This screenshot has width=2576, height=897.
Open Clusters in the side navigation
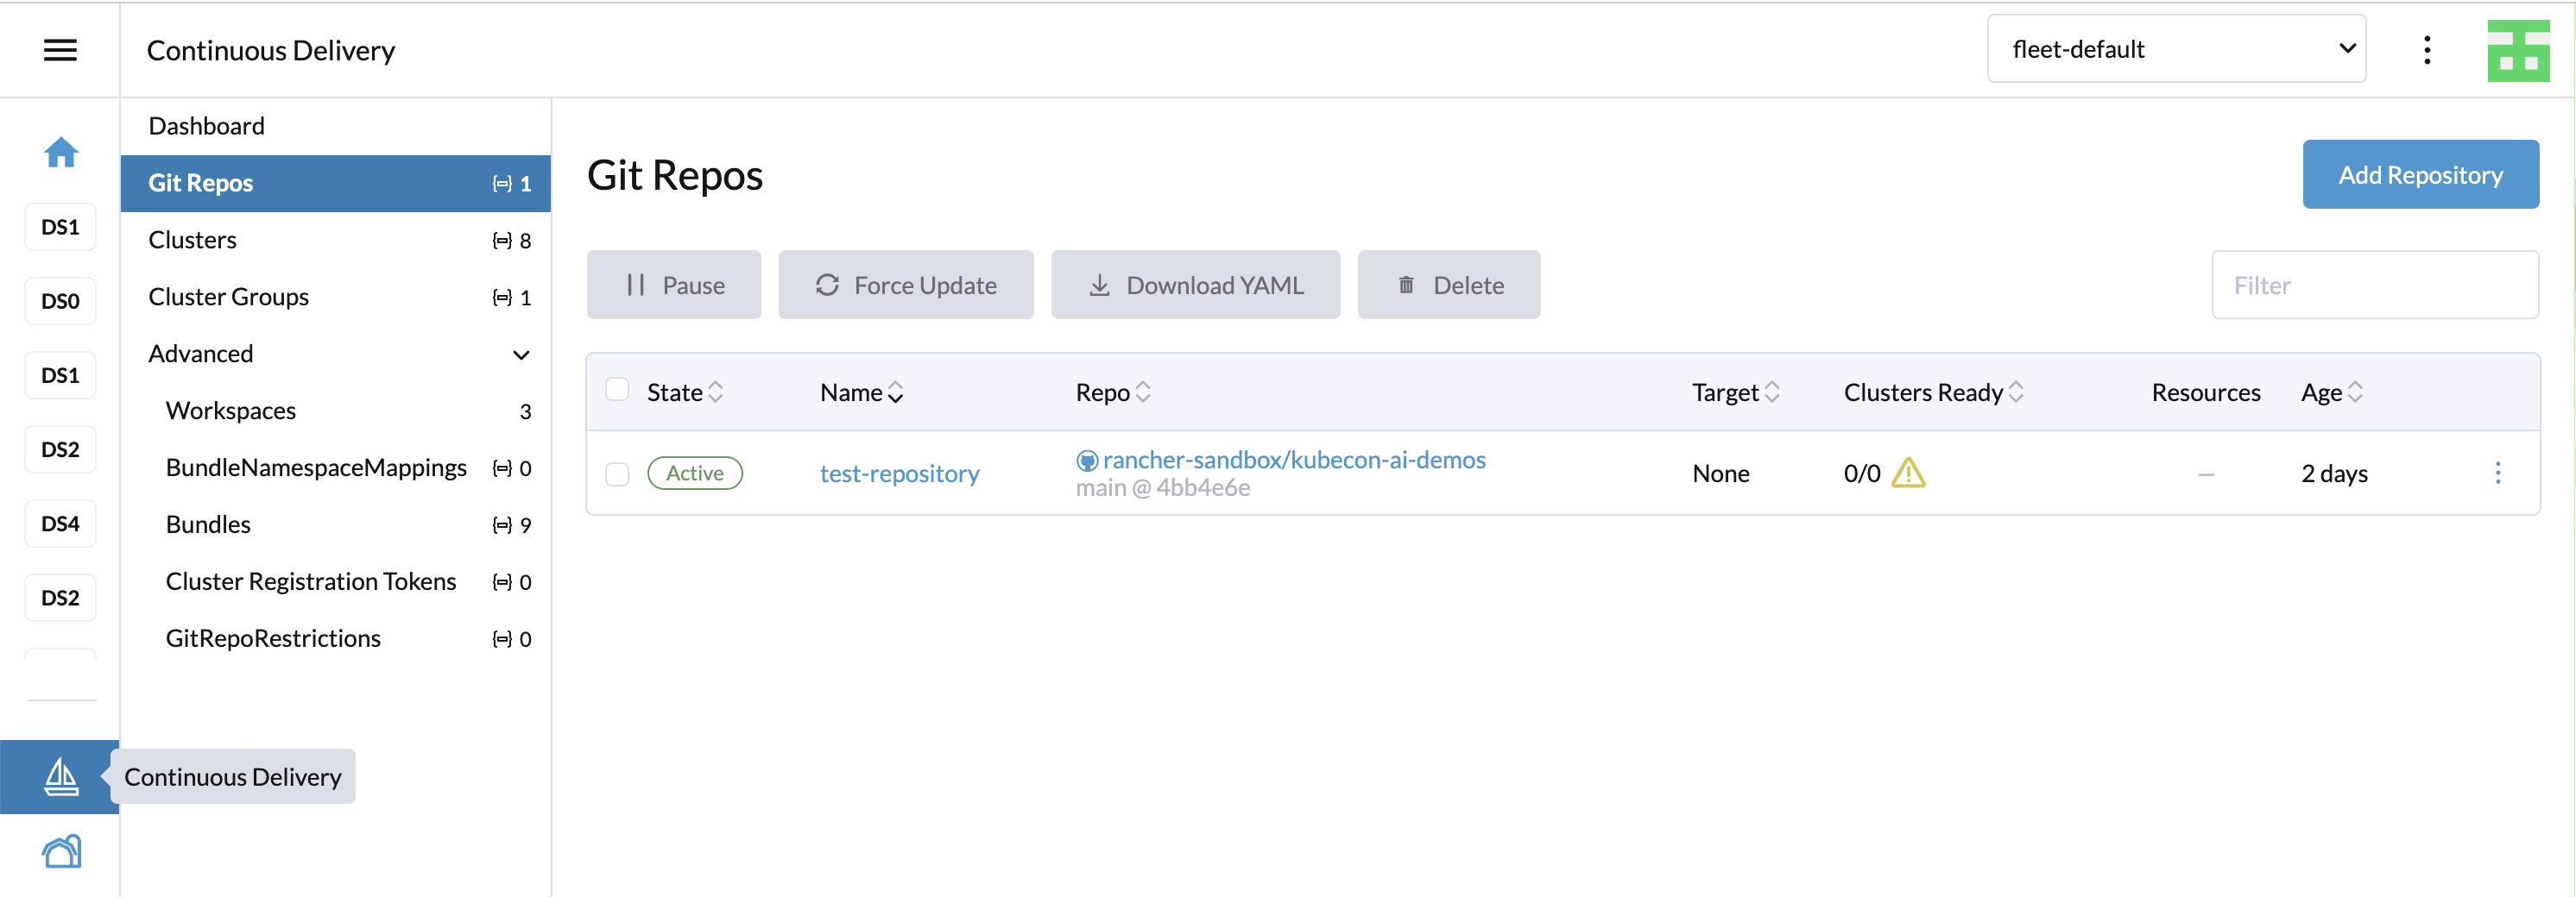coord(193,240)
